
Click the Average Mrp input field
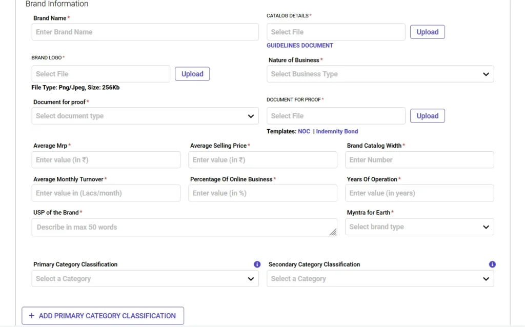[106, 160]
